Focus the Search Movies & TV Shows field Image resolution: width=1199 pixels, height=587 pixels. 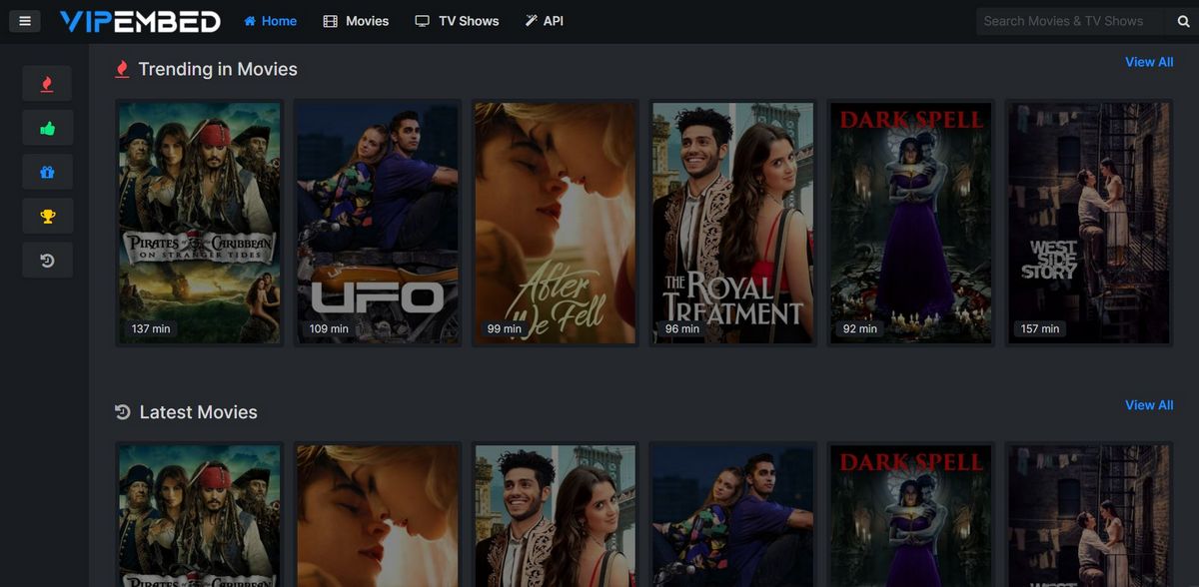[x=1072, y=21]
